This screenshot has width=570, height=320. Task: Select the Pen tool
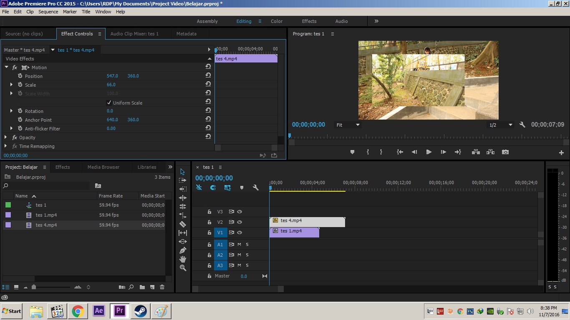pos(183,250)
